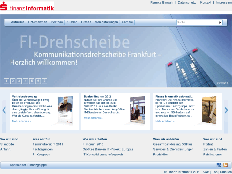Jump to banner slide 3
This screenshot has width=232, height=174.
pyautogui.click(x=19, y=81)
